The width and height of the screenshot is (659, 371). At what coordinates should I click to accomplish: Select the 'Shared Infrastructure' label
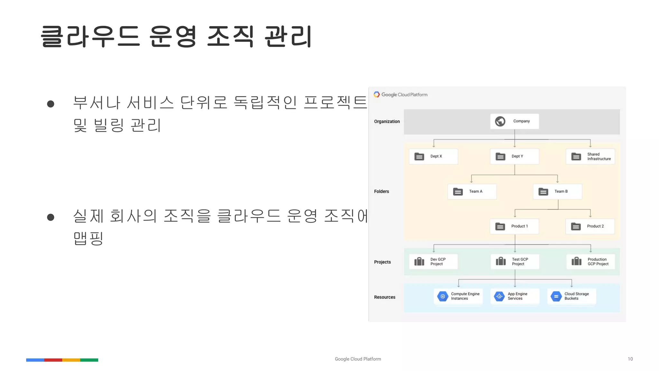coord(599,157)
